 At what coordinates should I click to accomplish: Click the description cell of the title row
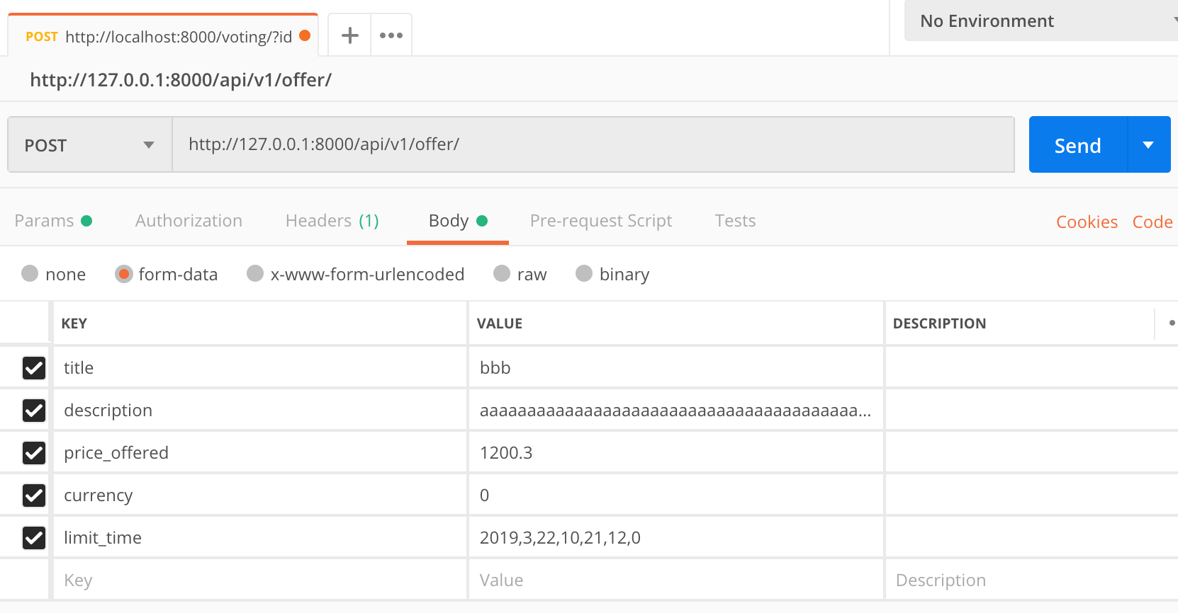(x=1031, y=367)
